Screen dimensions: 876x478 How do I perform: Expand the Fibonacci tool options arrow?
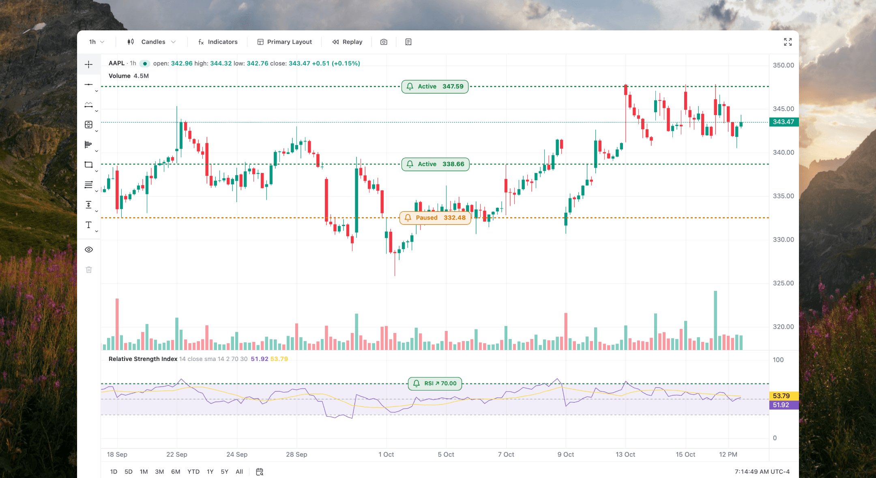click(x=97, y=191)
